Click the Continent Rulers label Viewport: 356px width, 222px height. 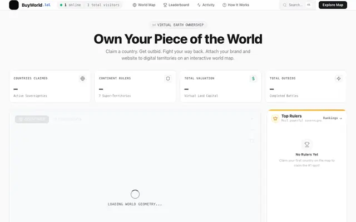tap(115, 78)
